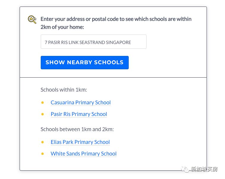
Task: Click the "2km of your home:" text line
Action: click(x=62, y=27)
